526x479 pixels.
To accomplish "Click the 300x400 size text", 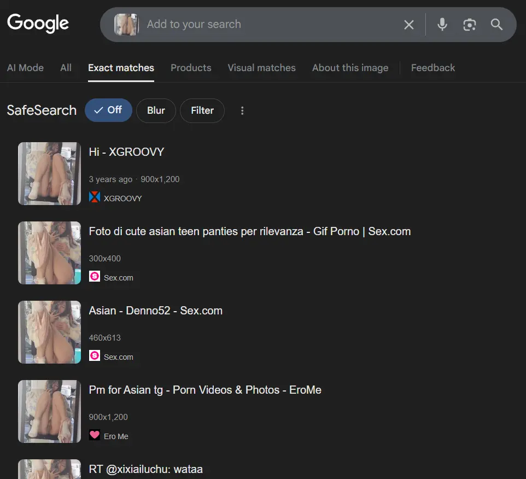I will pos(104,259).
